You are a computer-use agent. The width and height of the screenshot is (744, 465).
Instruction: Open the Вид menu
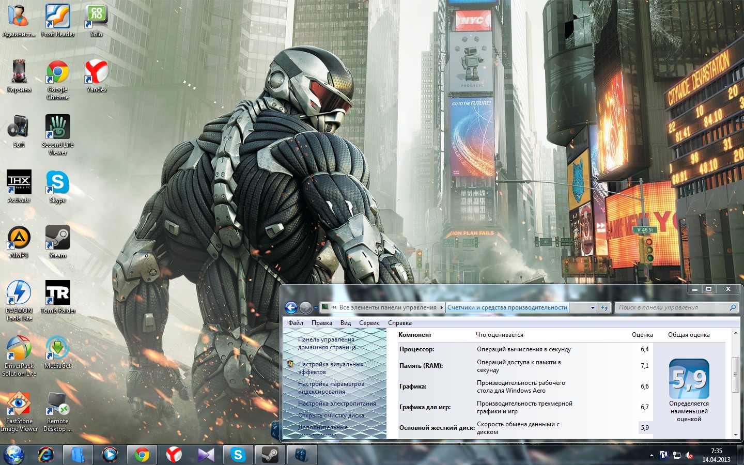pos(345,323)
